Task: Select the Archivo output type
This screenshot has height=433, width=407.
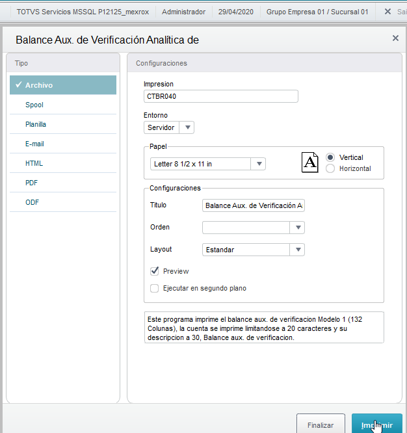Action: tap(63, 85)
